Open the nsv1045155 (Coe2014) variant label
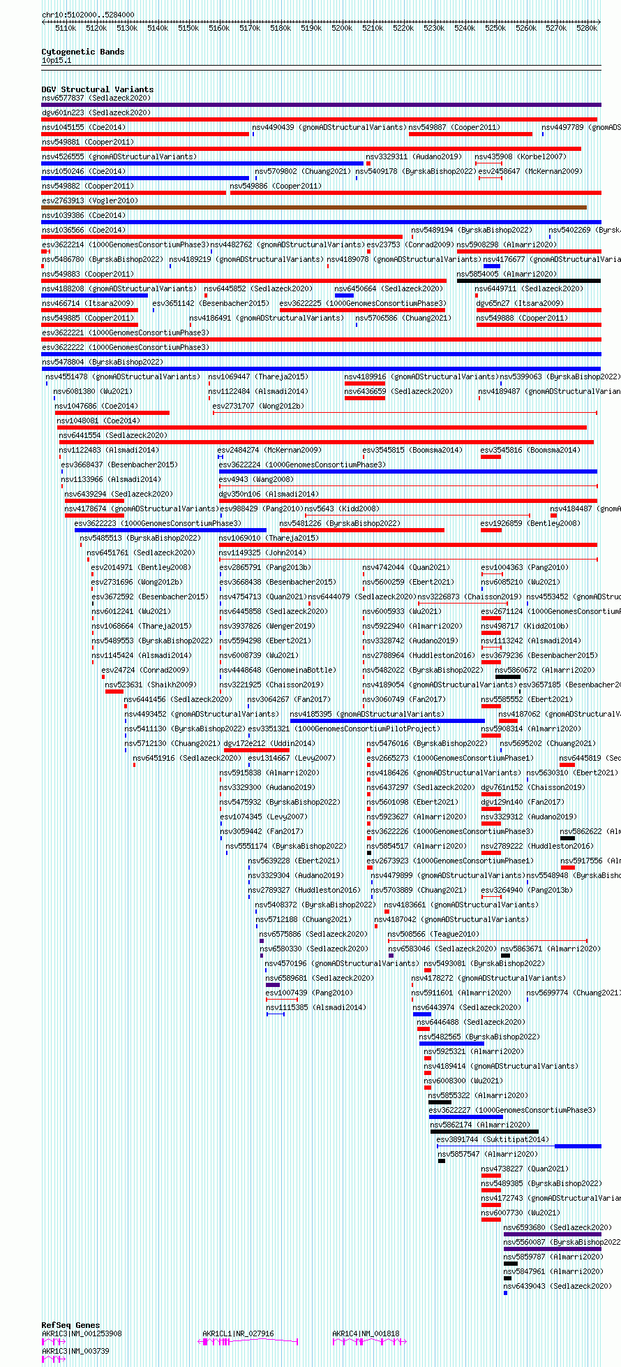The image size is (621, 1367). click(x=84, y=127)
